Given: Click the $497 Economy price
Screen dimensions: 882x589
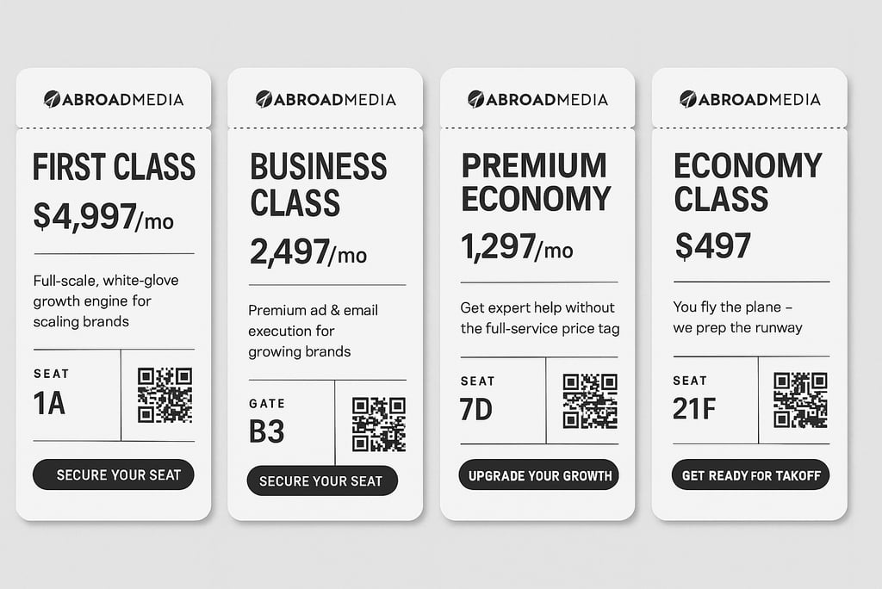Looking at the screenshot, I should tap(712, 246).
